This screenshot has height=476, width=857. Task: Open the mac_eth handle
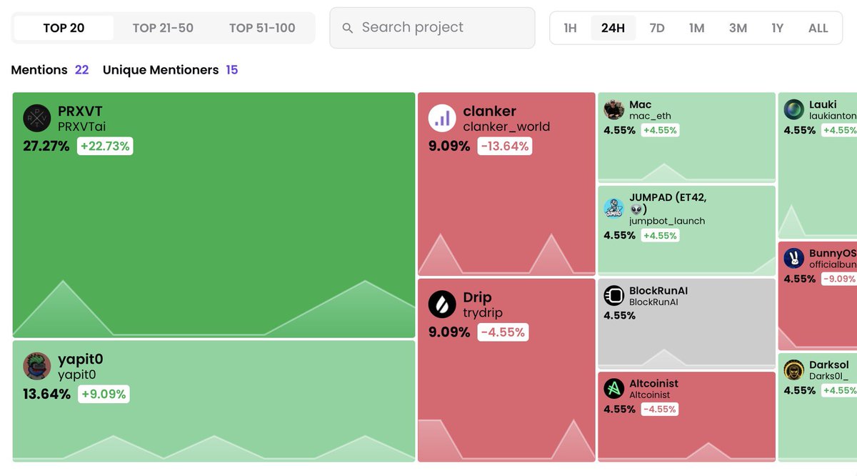coord(650,116)
